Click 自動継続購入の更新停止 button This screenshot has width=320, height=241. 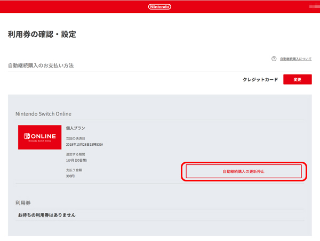coord(244,171)
